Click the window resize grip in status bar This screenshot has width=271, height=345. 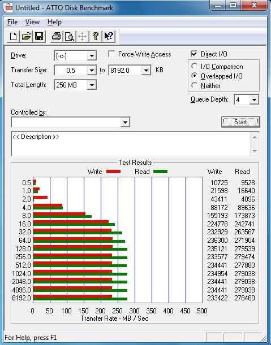tap(264, 338)
